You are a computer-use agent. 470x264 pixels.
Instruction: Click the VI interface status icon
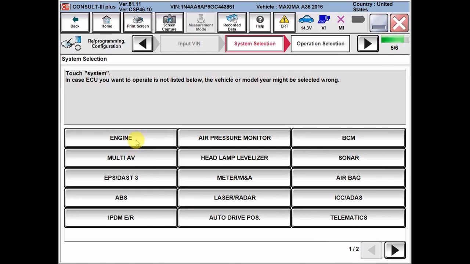[x=323, y=23]
